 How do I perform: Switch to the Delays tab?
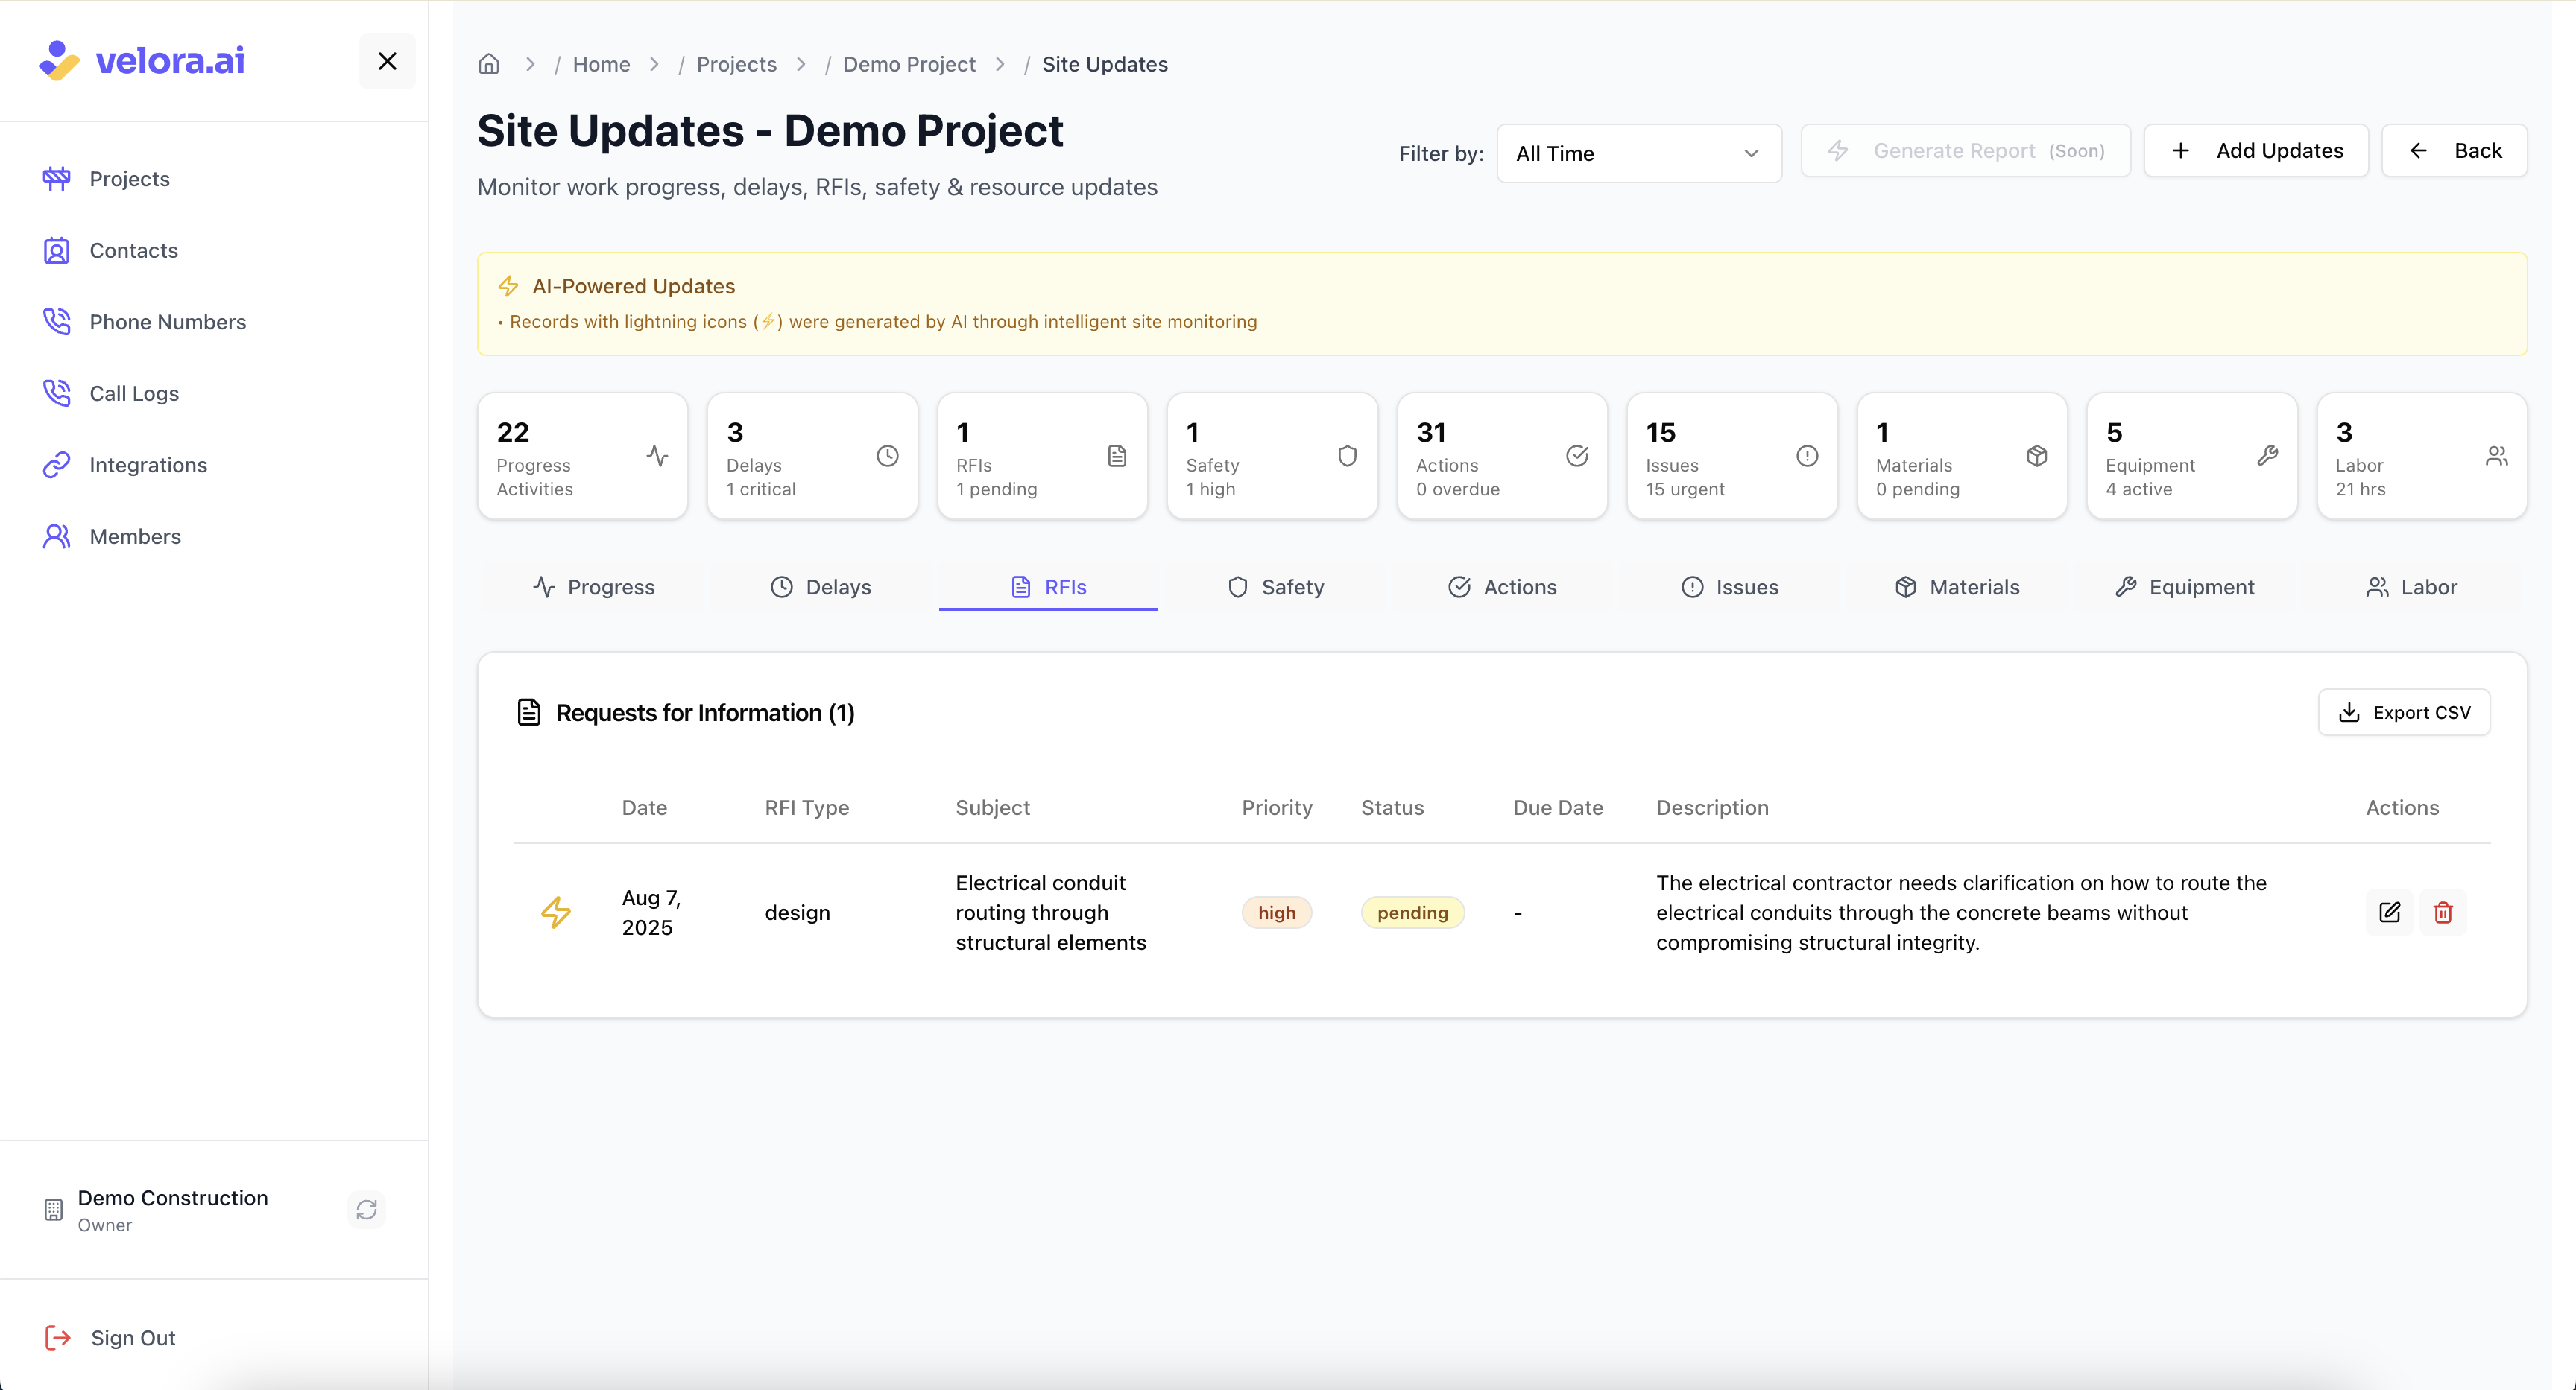coord(821,588)
